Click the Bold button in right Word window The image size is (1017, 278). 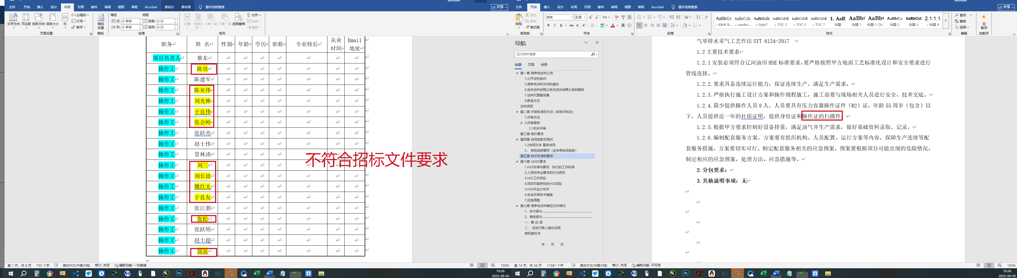tap(548, 26)
